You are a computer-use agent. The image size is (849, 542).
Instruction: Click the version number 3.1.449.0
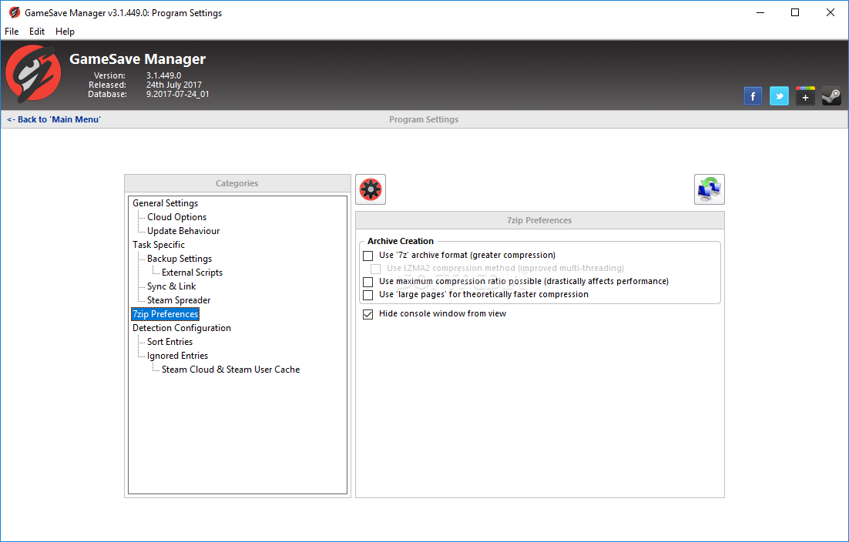tap(163, 75)
